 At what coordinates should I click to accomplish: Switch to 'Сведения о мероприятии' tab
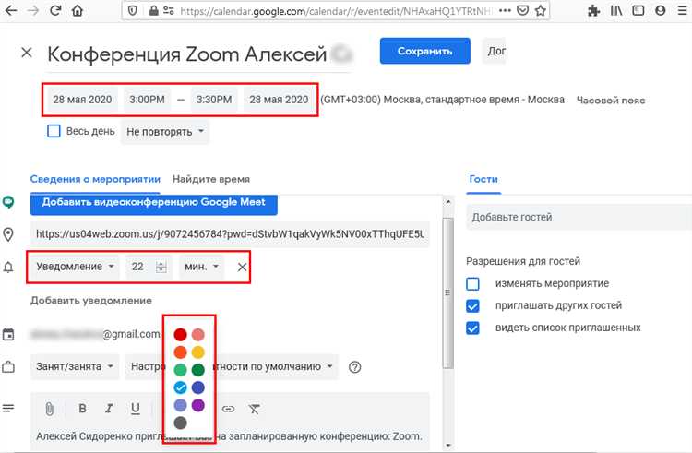[x=95, y=179]
